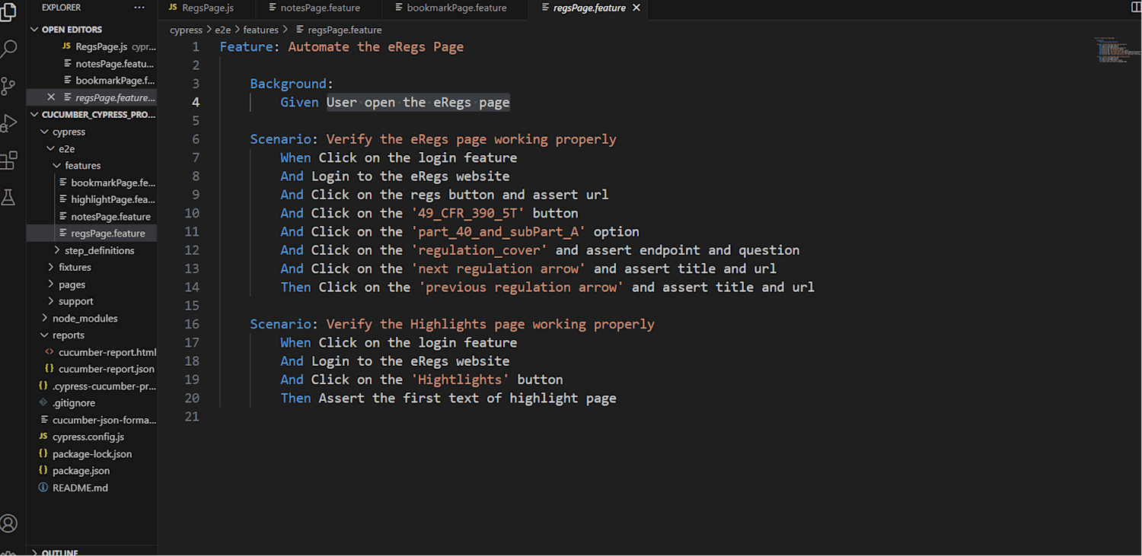Click the 'part_40_and_subPart_A' string

click(498, 231)
